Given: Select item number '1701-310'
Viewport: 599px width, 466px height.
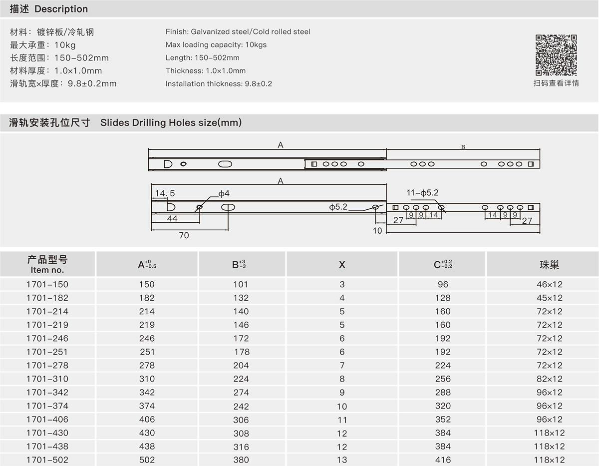Looking at the screenshot, I should 47,379.
